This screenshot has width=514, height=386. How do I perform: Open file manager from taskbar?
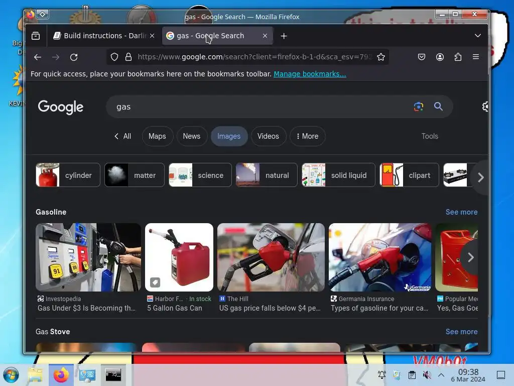coord(35,375)
